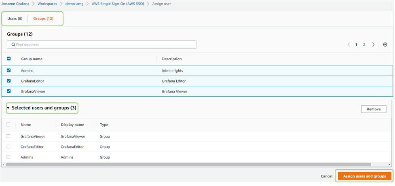Check GrafanaViewer in selected list
This screenshot has width=395, height=186.
click(x=8, y=136)
